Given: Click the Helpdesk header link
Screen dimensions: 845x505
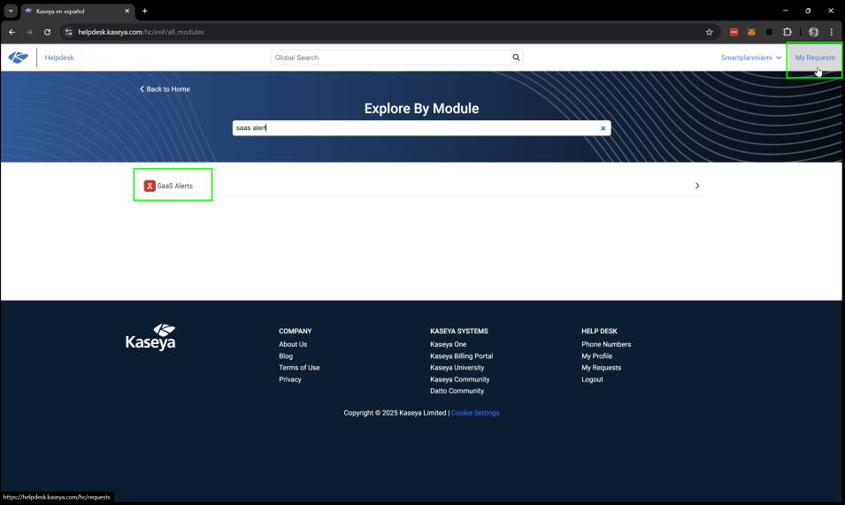Looking at the screenshot, I should tap(58, 57).
